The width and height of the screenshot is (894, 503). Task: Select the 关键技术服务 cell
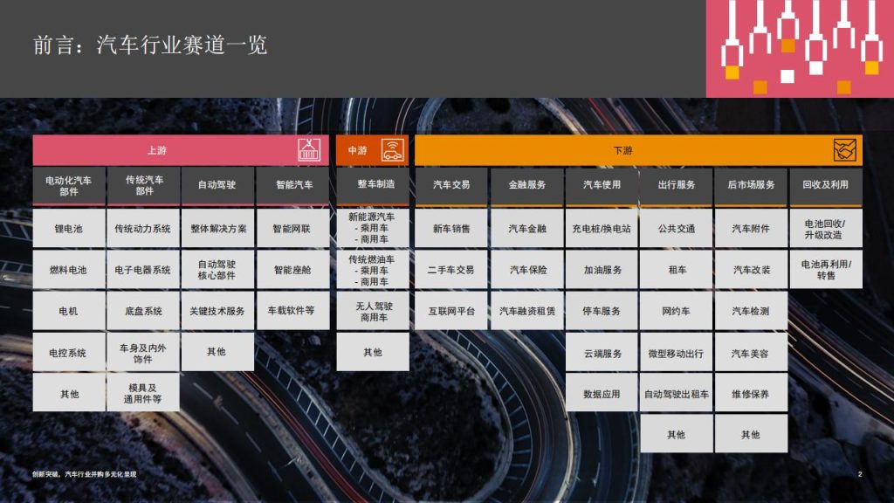point(217,311)
